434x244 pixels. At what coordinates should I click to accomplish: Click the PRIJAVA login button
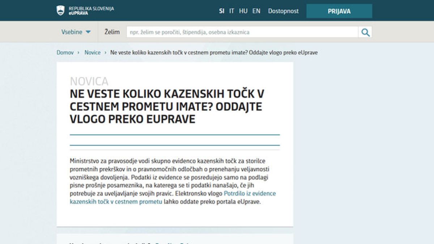pos(339,11)
